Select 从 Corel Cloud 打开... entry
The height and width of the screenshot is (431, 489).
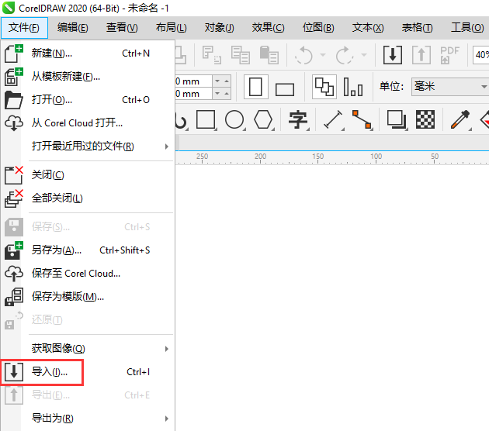(87, 123)
